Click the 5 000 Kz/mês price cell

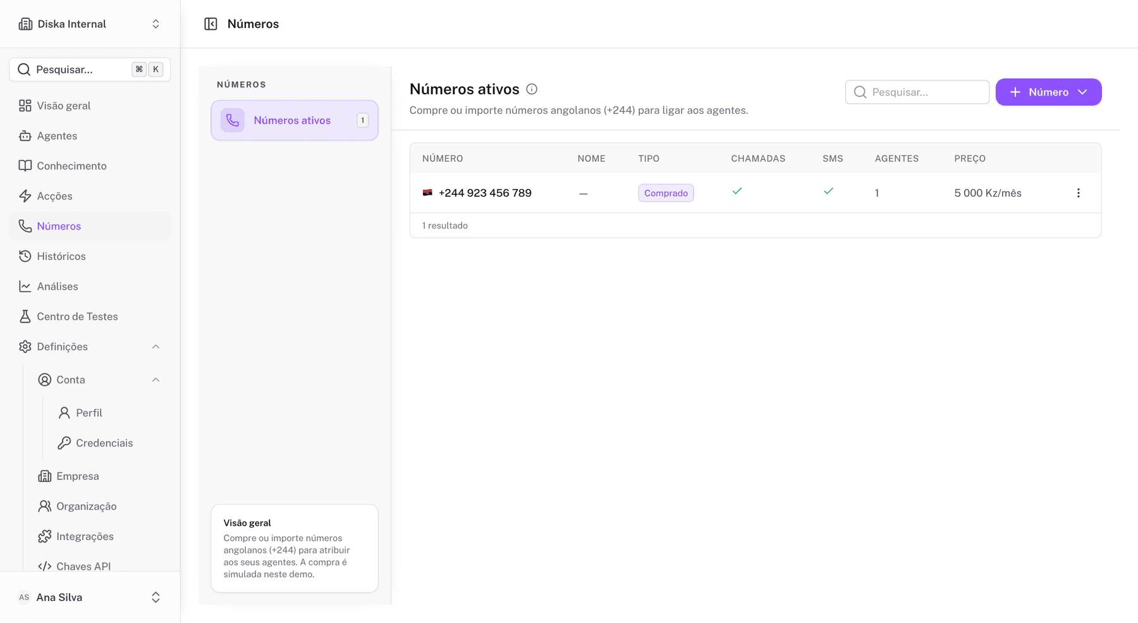click(x=988, y=193)
